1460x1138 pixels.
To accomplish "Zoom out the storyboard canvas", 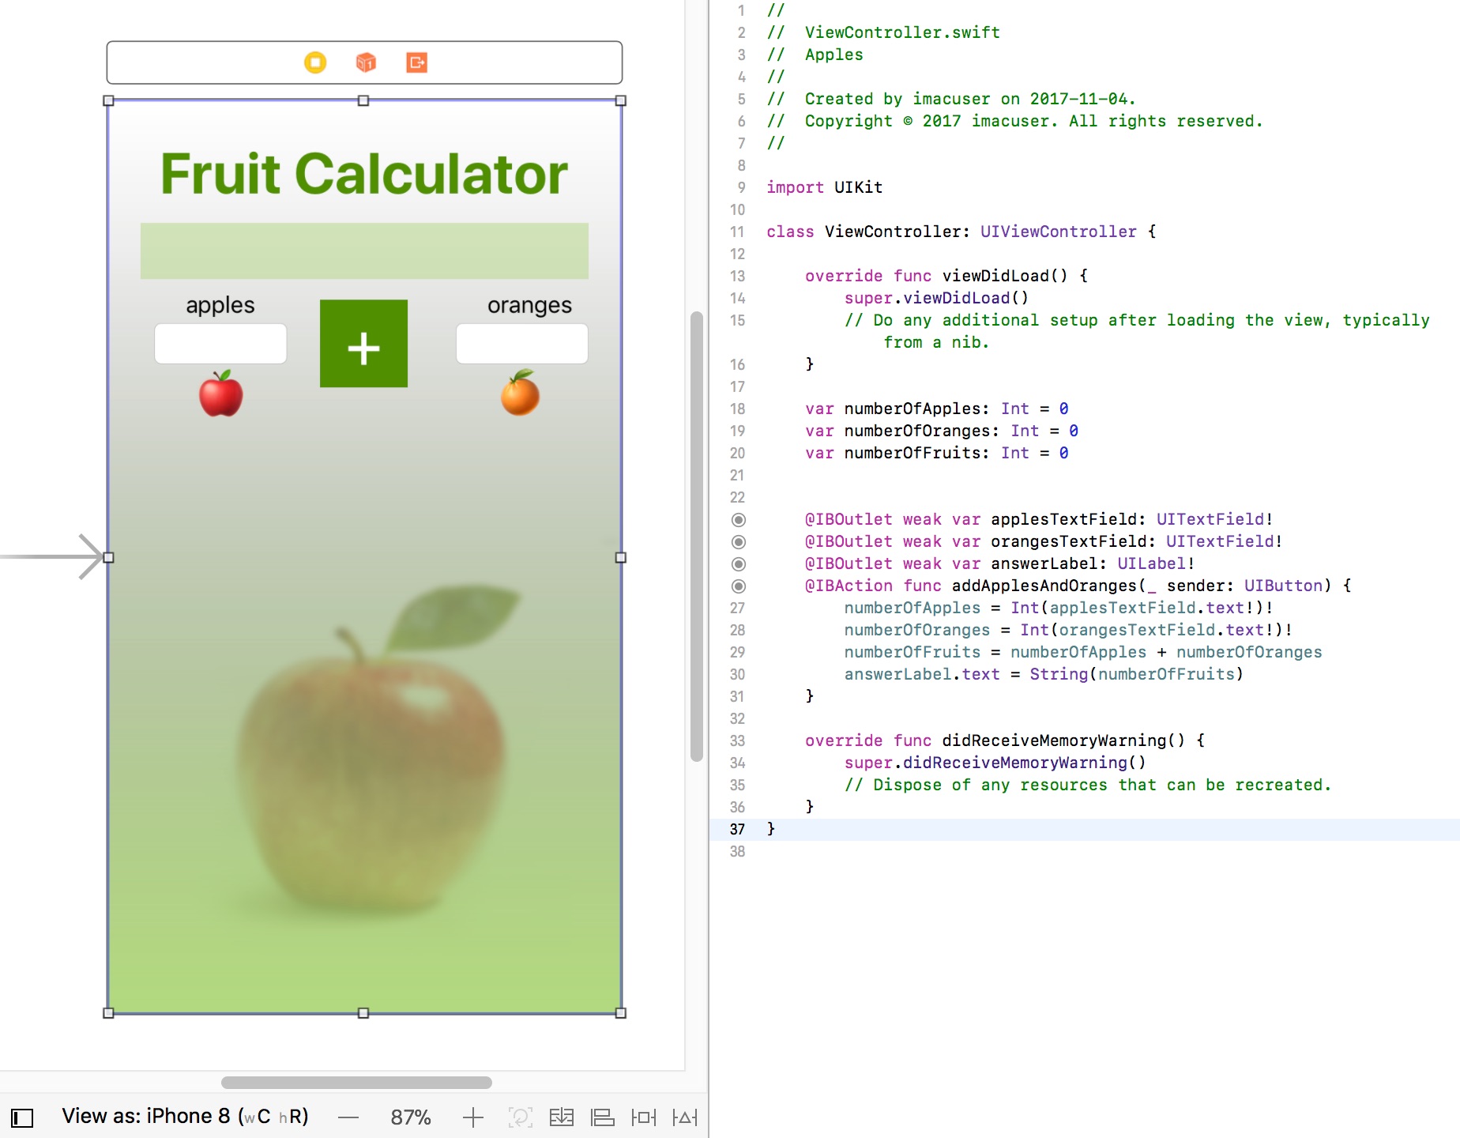I will pyautogui.click(x=348, y=1117).
